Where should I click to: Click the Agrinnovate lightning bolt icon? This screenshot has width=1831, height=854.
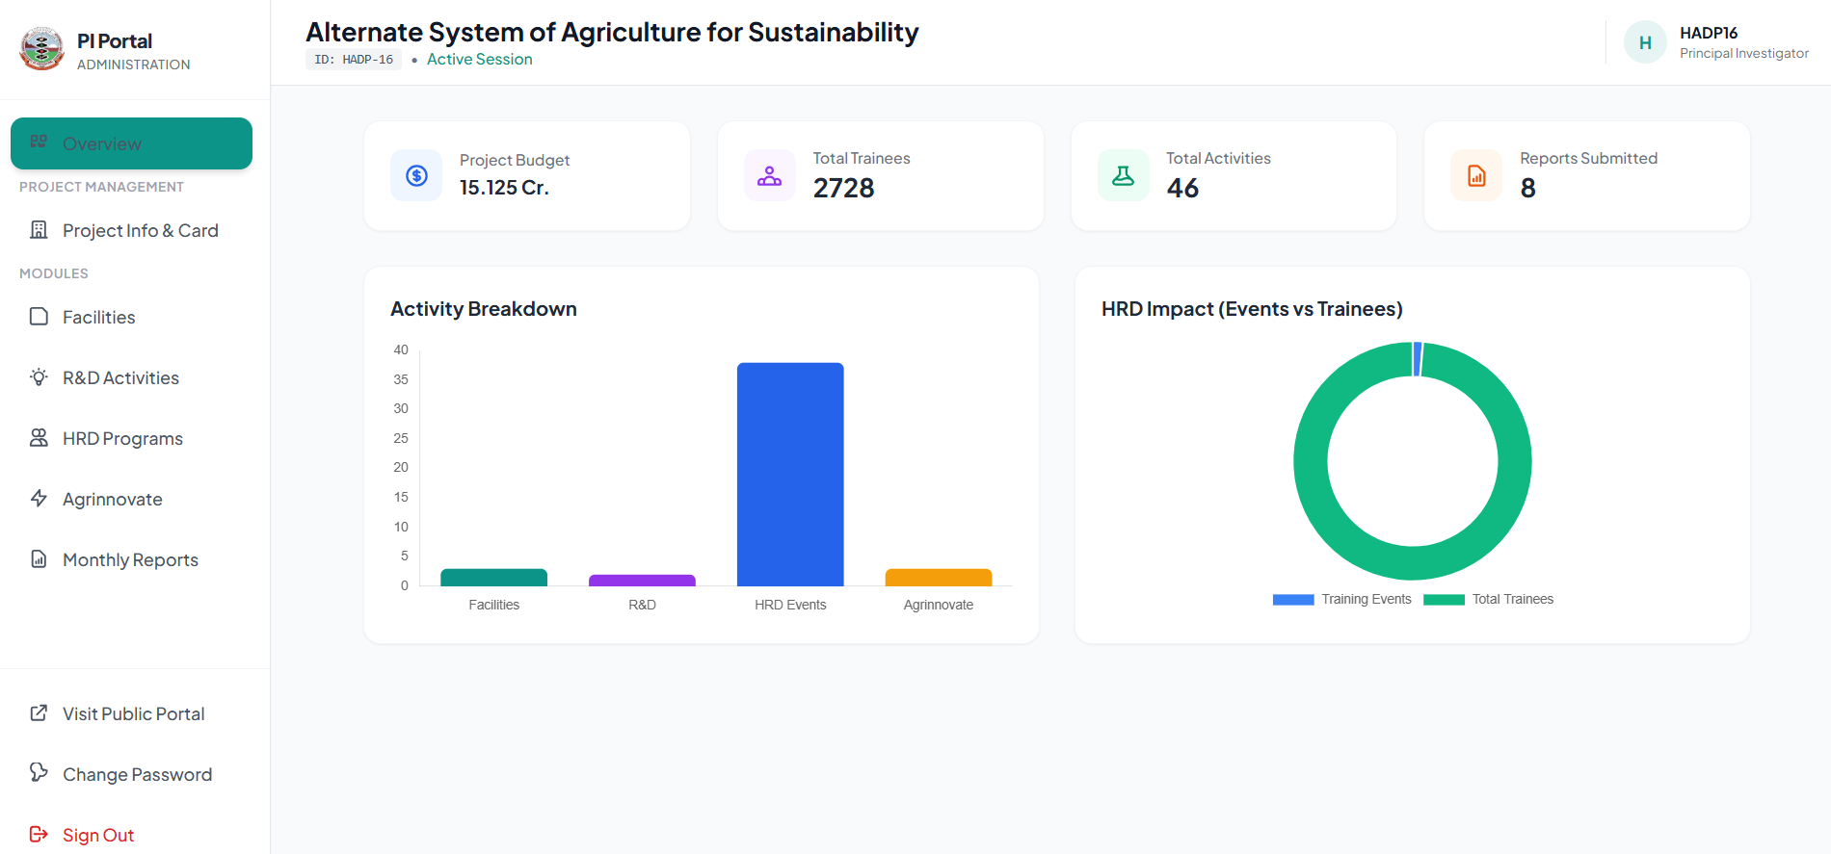coord(39,499)
